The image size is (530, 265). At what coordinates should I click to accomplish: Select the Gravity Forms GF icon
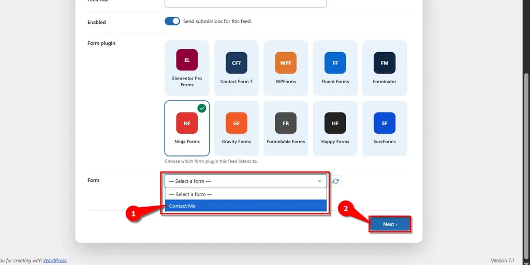236,123
